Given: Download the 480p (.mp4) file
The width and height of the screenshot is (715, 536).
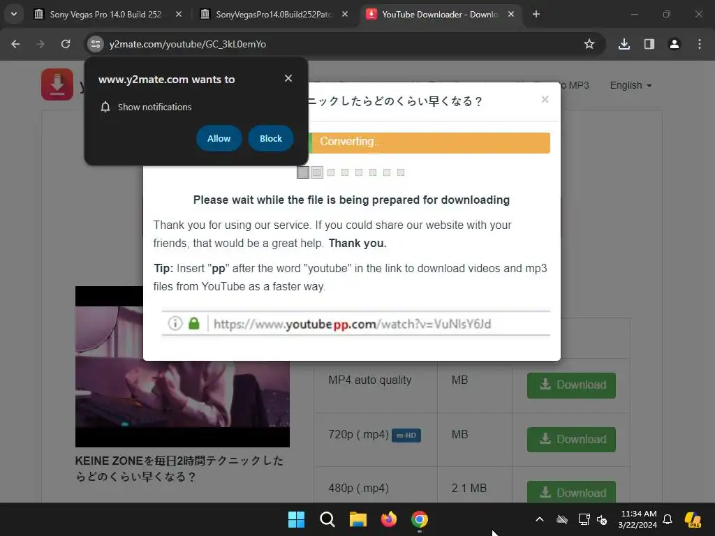Looking at the screenshot, I should coord(571,492).
